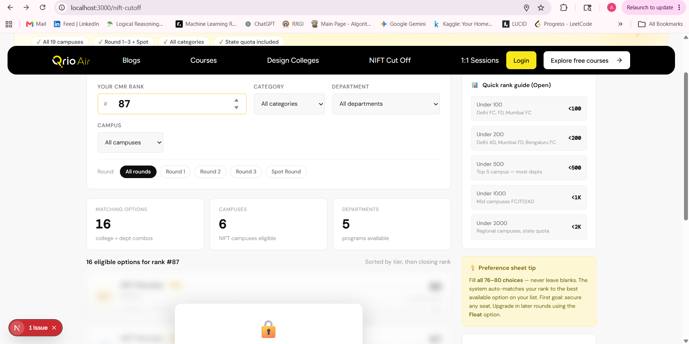689x344 pixels.
Task: Open the All departments dropdown
Action: click(x=386, y=104)
